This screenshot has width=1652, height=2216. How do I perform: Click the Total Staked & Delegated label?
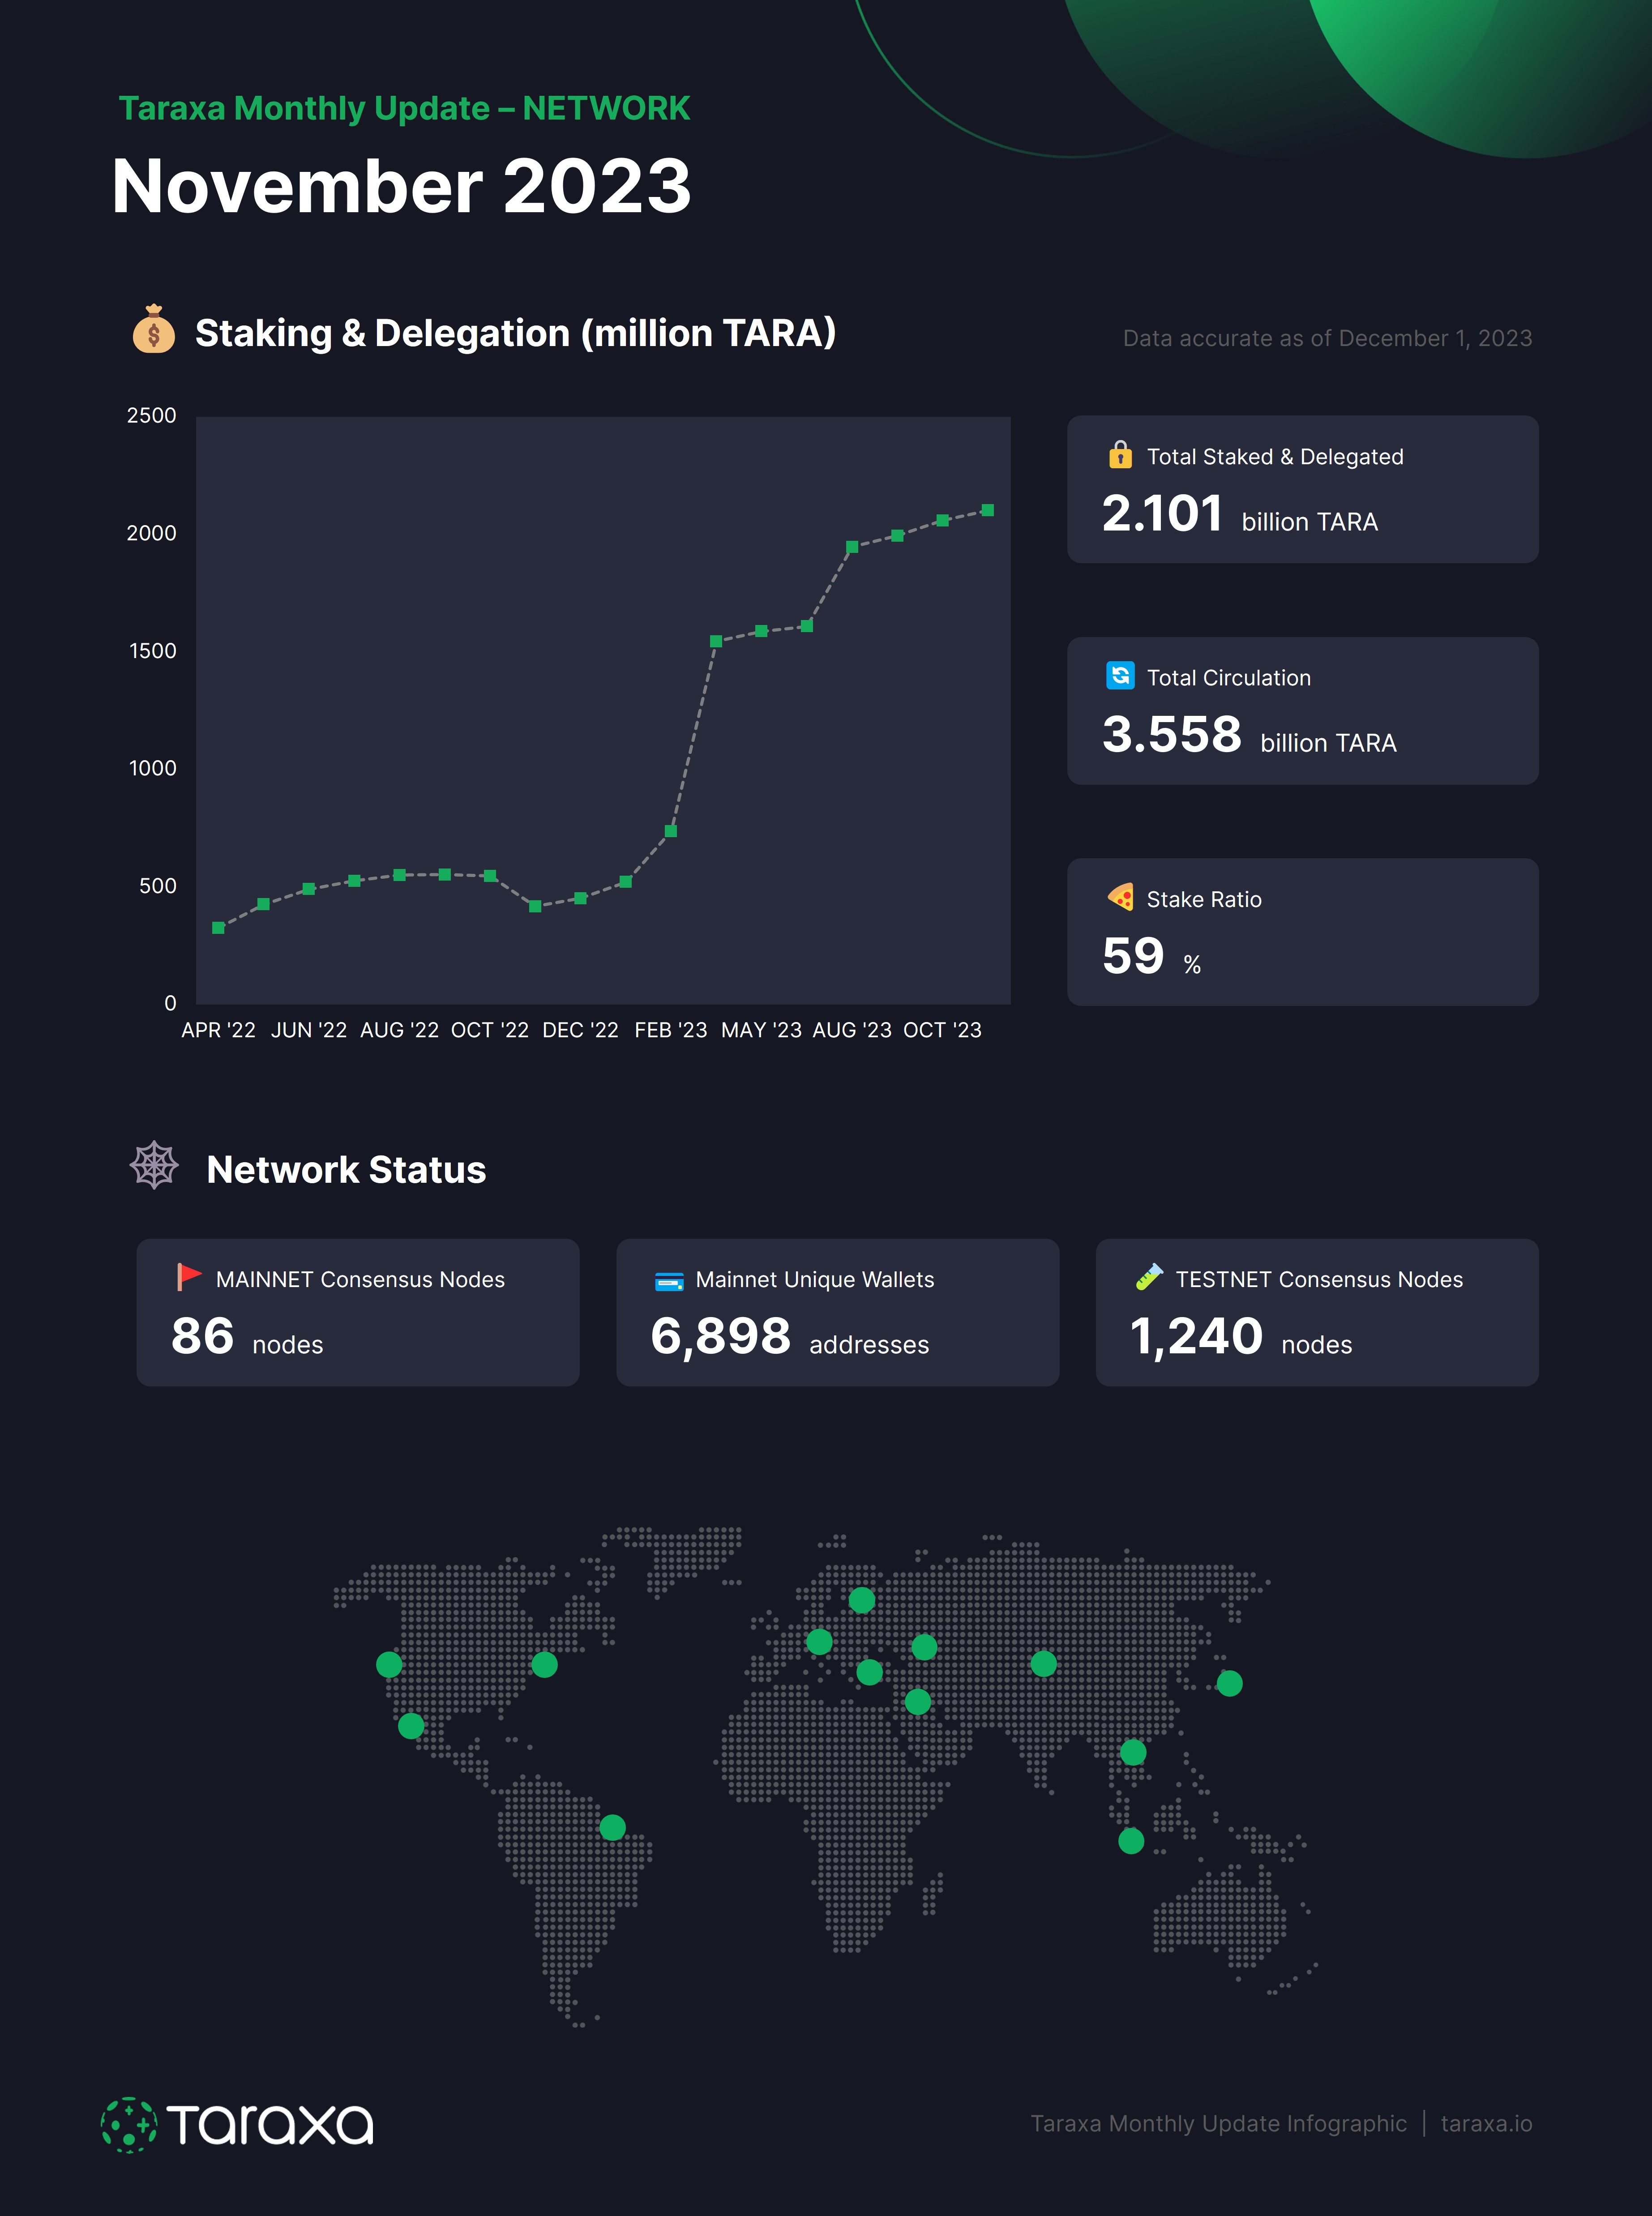[x=1275, y=457]
